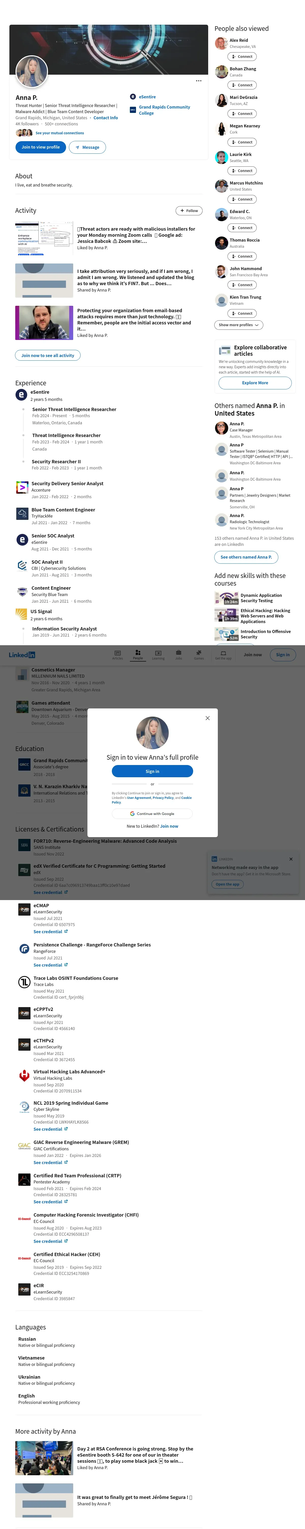Open the People tab in navigation bar
The image size is (305, 1529).
pyautogui.click(x=138, y=655)
